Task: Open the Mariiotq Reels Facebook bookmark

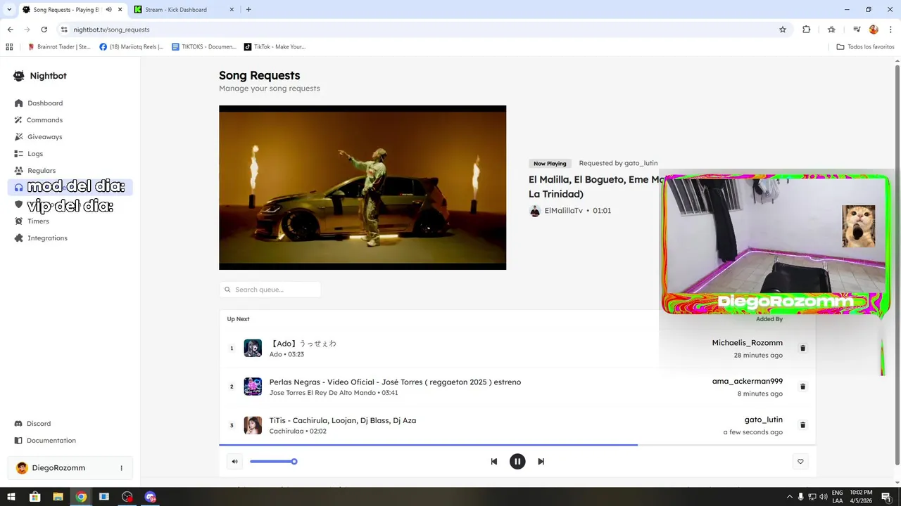Action: pyautogui.click(x=132, y=47)
